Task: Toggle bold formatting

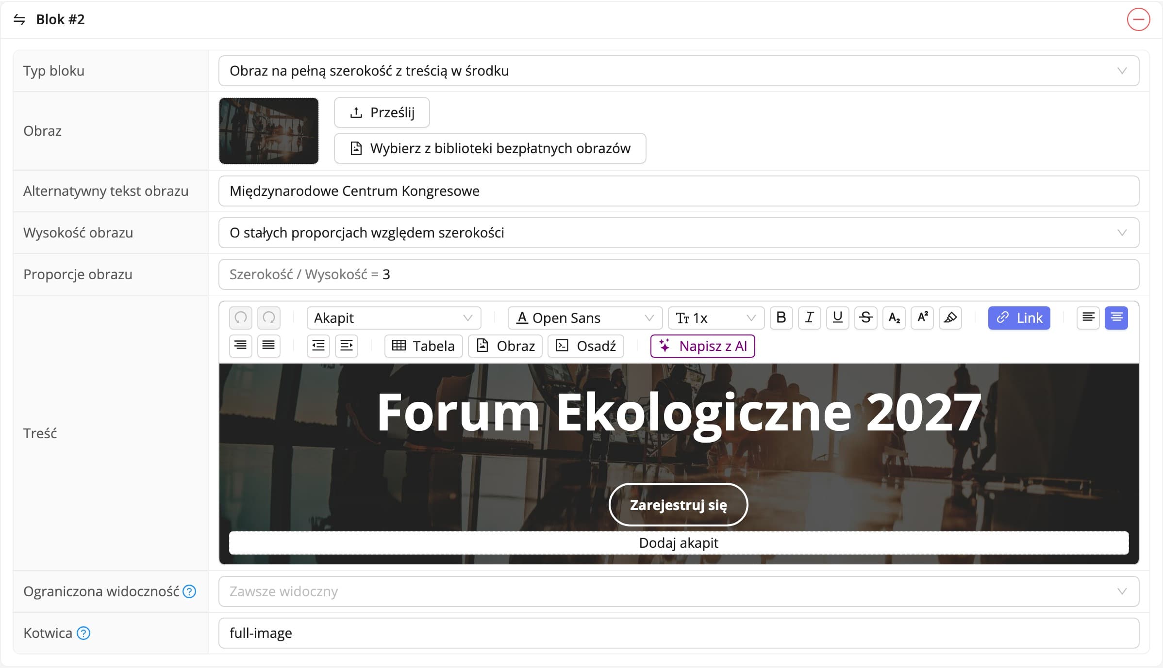Action: [781, 318]
